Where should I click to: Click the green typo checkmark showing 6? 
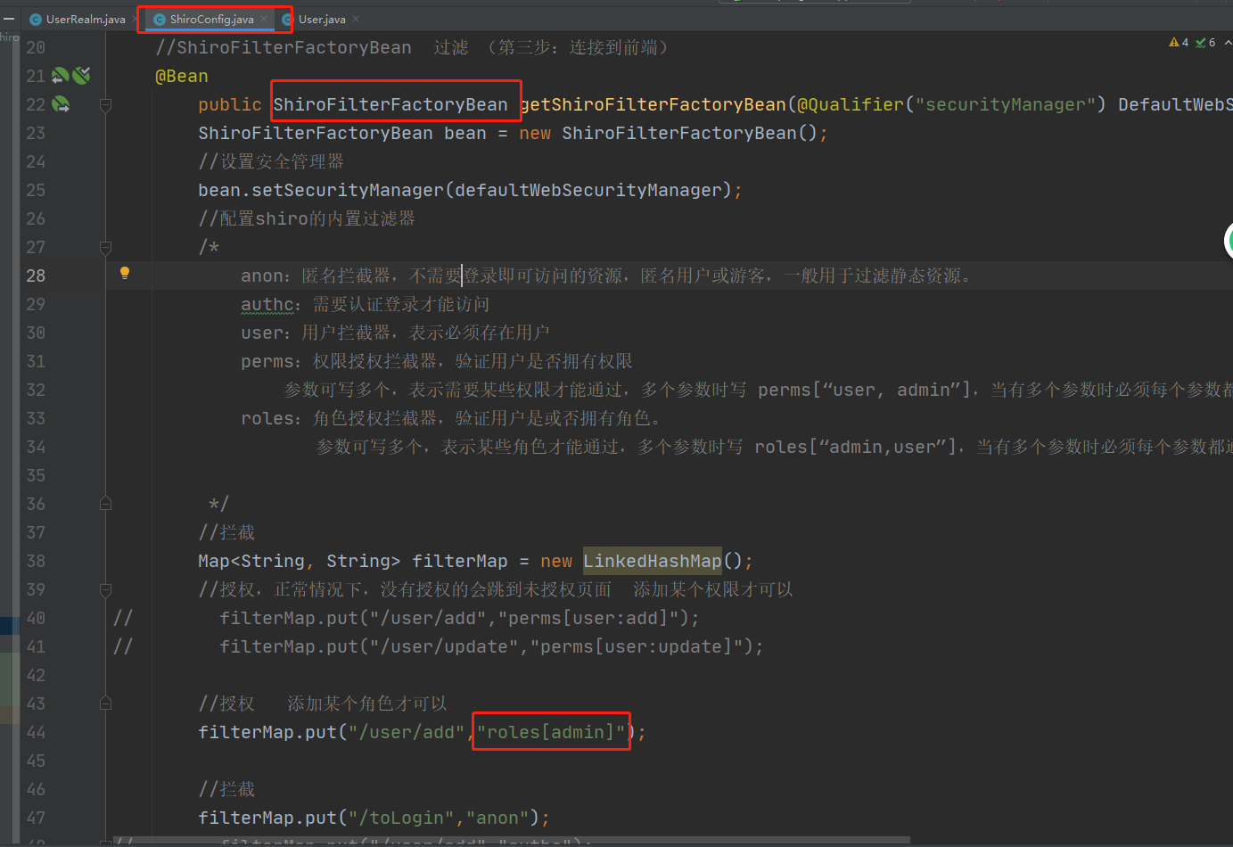(1200, 43)
